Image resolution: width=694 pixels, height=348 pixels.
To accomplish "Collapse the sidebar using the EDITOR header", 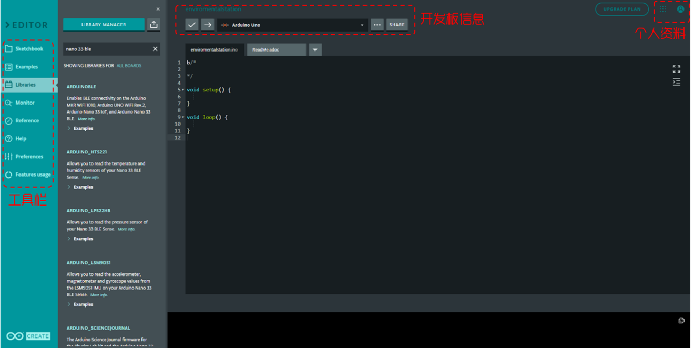I will [27, 25].
